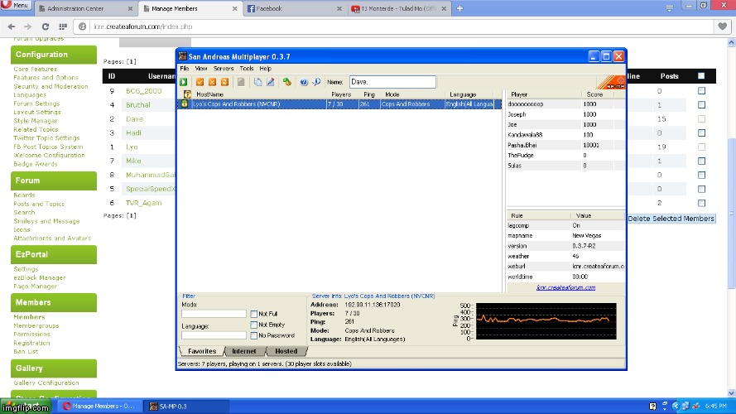This screenshot has height=414, width=736.
Task: Click the gray page server properties icon
Action: [241, 82]
